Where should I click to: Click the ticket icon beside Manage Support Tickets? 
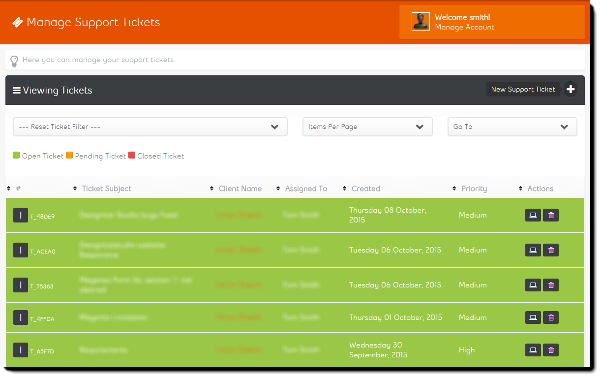coord(18,23)
